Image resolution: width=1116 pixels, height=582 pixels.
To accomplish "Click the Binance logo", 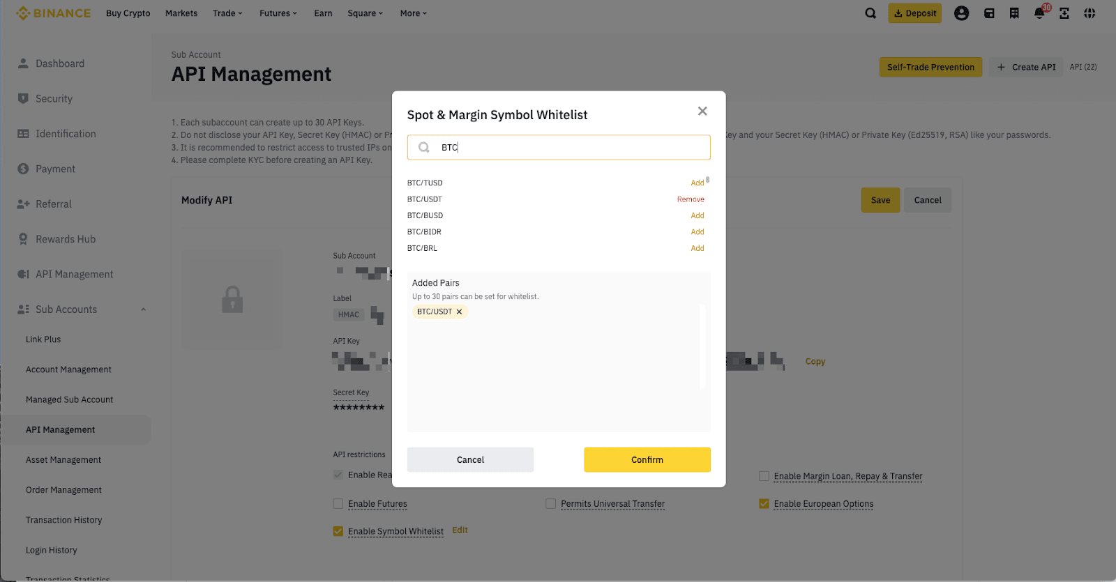I will (x=53, y=13).
